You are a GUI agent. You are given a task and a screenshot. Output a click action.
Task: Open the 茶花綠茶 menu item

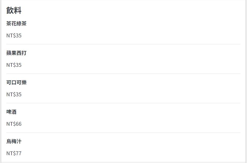click(16, 24)
